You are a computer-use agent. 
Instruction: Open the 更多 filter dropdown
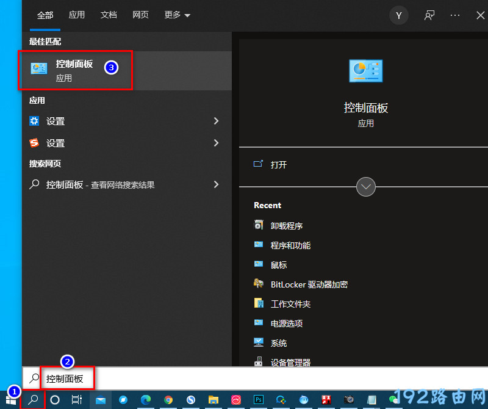coord(178,15)
